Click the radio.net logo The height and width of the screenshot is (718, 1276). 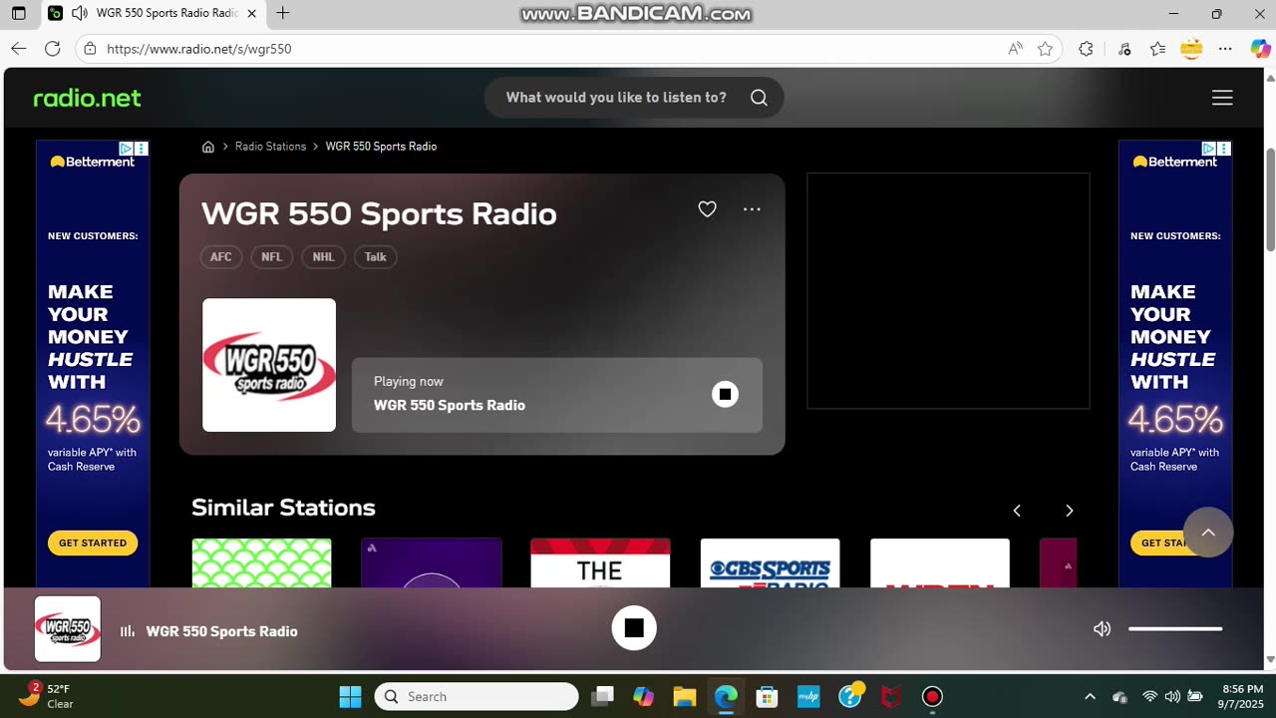(x=88, y=98)
